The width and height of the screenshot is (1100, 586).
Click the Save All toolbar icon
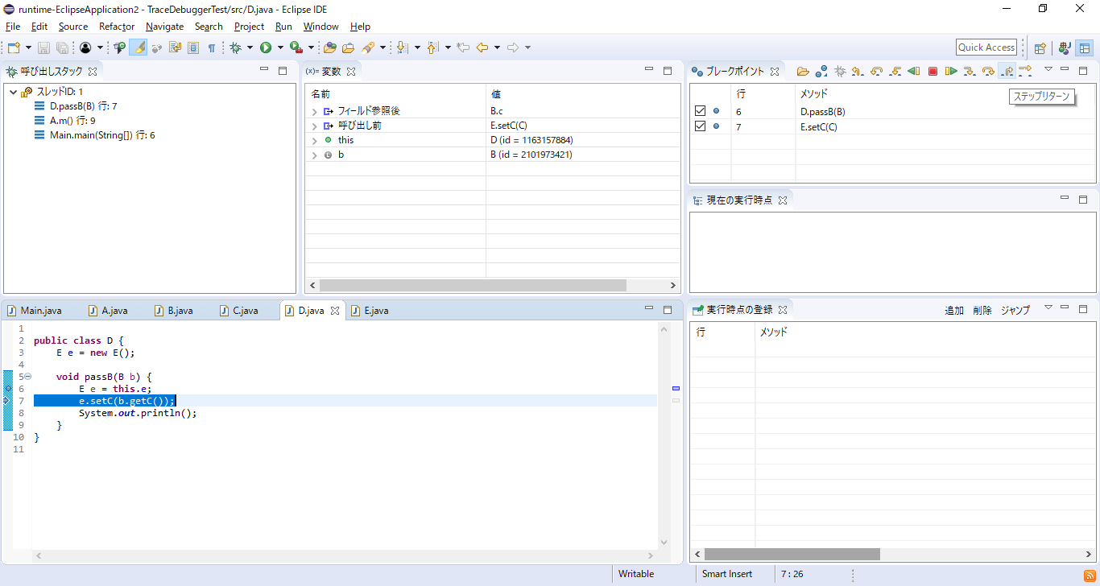(62, 48)
